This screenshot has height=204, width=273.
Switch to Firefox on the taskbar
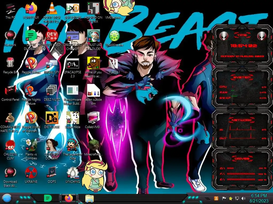point(69,198)
